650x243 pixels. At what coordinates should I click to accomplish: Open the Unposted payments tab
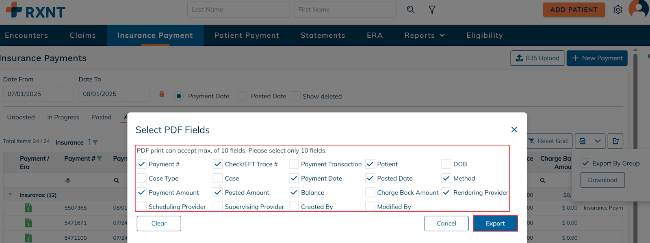coord(21,117)
